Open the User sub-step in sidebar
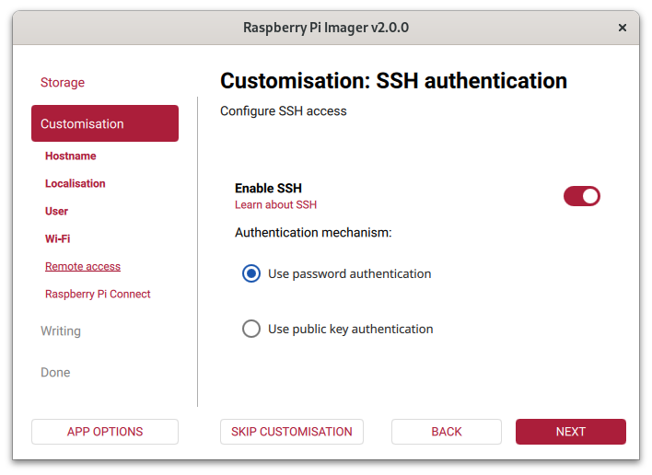The width and height of the screenshot is (652, 475). [x=57, y=212]
